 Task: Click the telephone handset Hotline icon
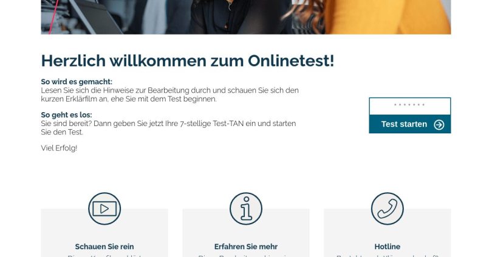point(388,209)
